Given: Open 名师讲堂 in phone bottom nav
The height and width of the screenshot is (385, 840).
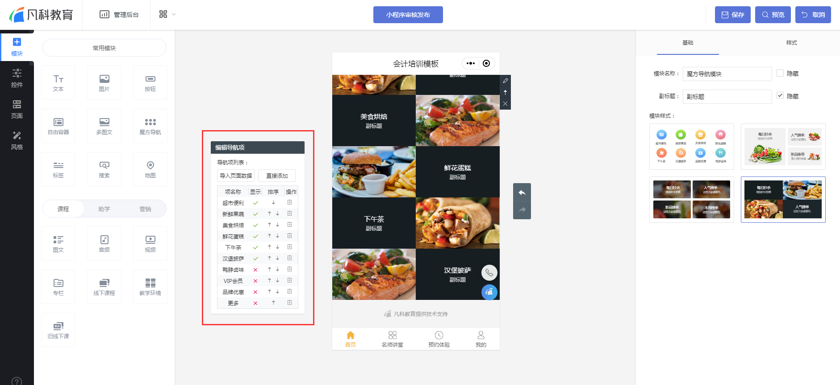Looking at the screenshot, I should point(393,340).
